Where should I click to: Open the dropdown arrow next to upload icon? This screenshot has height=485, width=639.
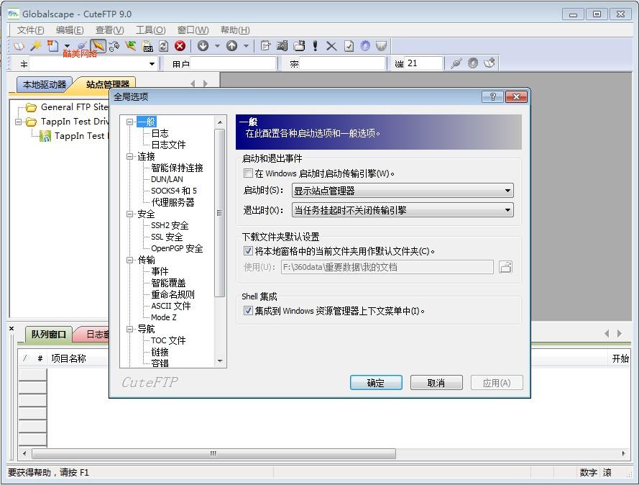pyautogui.click(x=246, y=46)
